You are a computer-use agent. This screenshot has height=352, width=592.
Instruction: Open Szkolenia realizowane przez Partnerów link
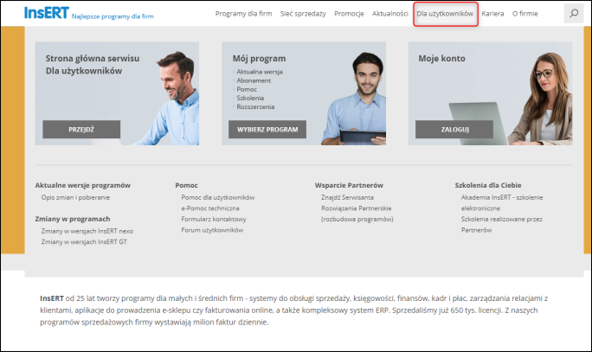501,225
